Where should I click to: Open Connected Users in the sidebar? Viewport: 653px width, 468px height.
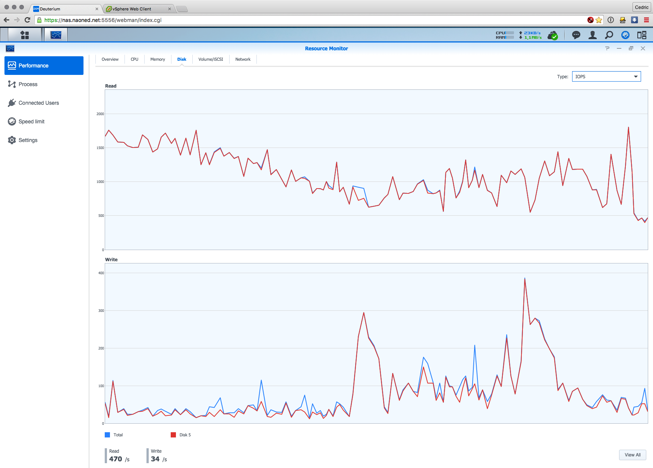(x=39, y=103)
